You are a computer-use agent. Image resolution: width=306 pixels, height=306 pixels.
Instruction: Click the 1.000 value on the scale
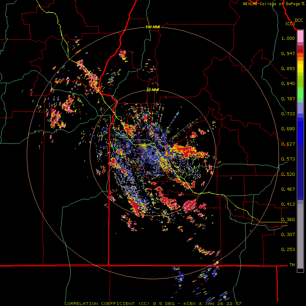[x=288, y=38]
